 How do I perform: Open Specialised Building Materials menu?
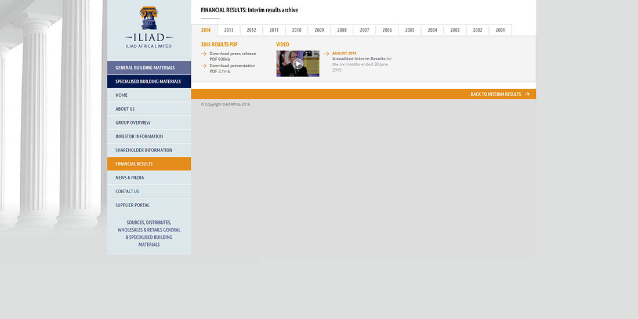(x=148, y=82)
